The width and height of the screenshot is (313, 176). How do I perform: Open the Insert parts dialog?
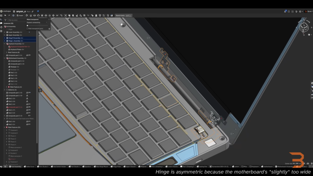pyautogui.click(x=20, y=15)
